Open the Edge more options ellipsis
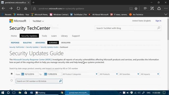The image size is (169, 95). coord(166,8)
